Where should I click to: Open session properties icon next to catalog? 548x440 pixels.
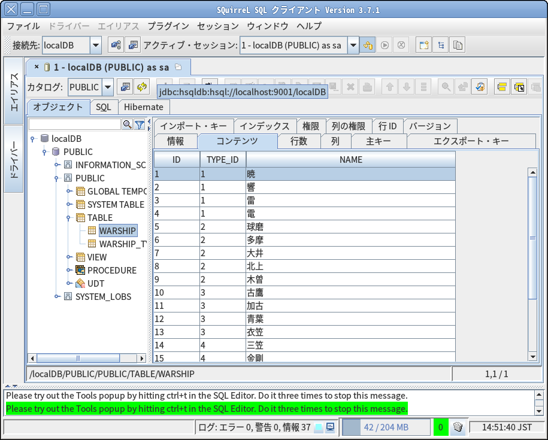(125, 87)
